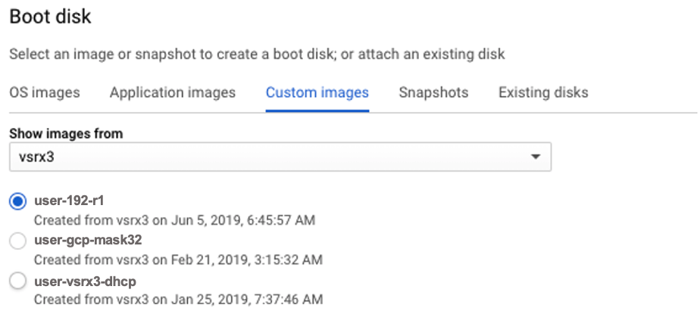Switch to the OS images tab
Viewport: 700px width, 333px height.
tap(44, 93)
